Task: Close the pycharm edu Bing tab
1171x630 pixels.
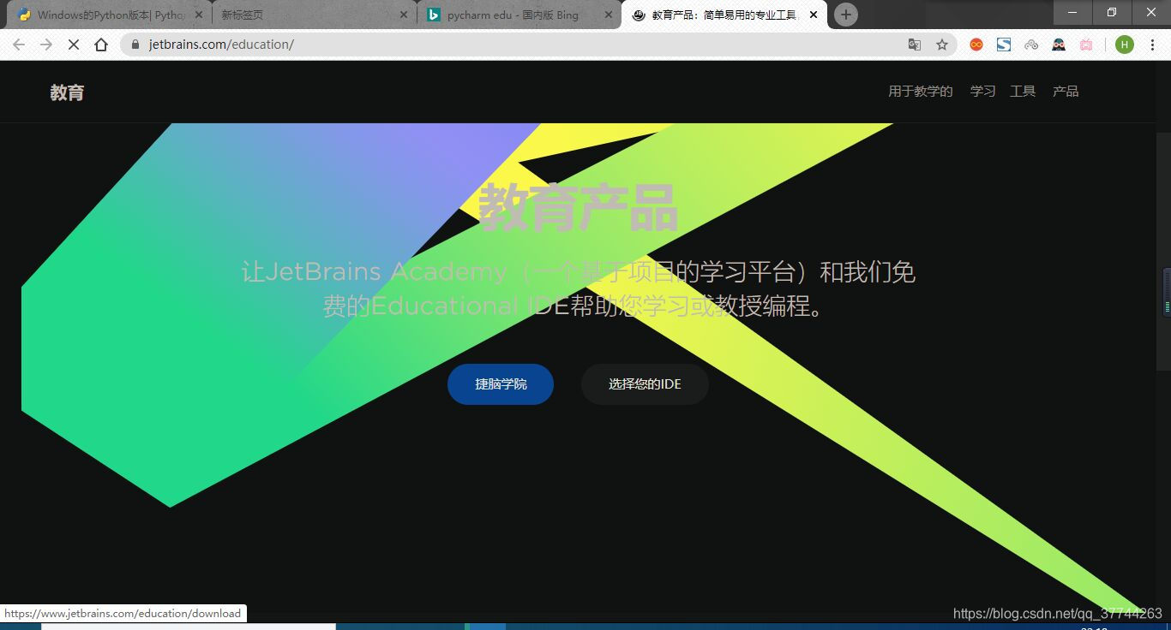Action: pos(609,15)
